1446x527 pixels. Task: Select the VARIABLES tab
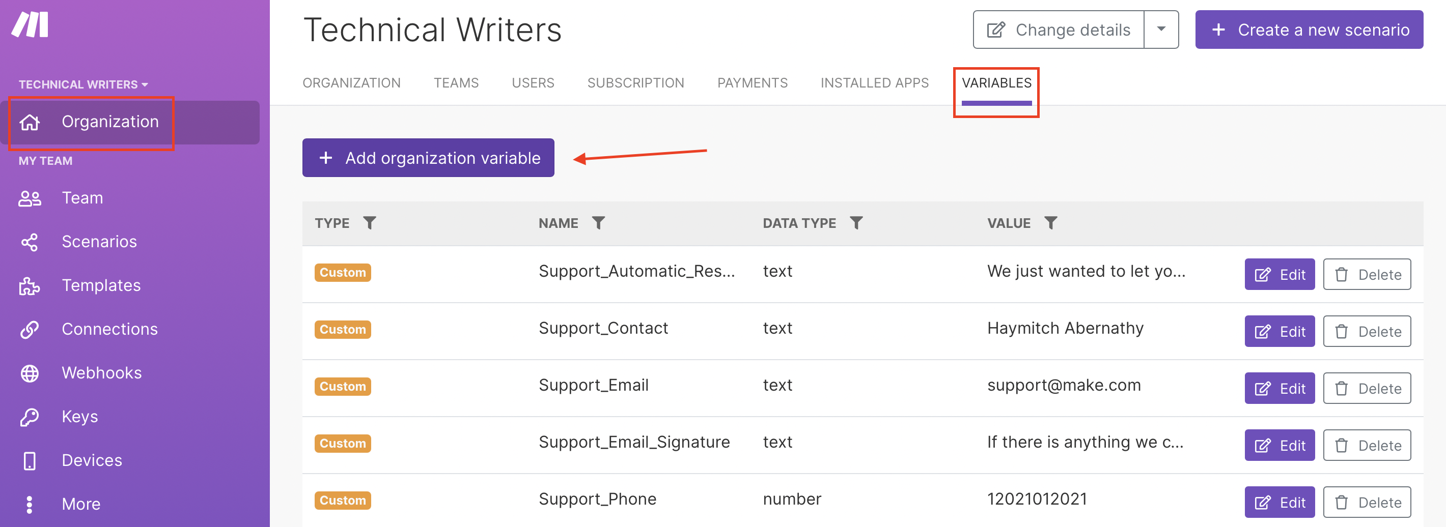click(996, 83)
